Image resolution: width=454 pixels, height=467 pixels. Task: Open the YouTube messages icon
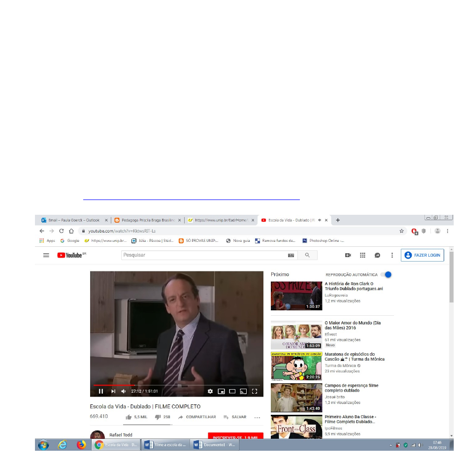(377, 255)
